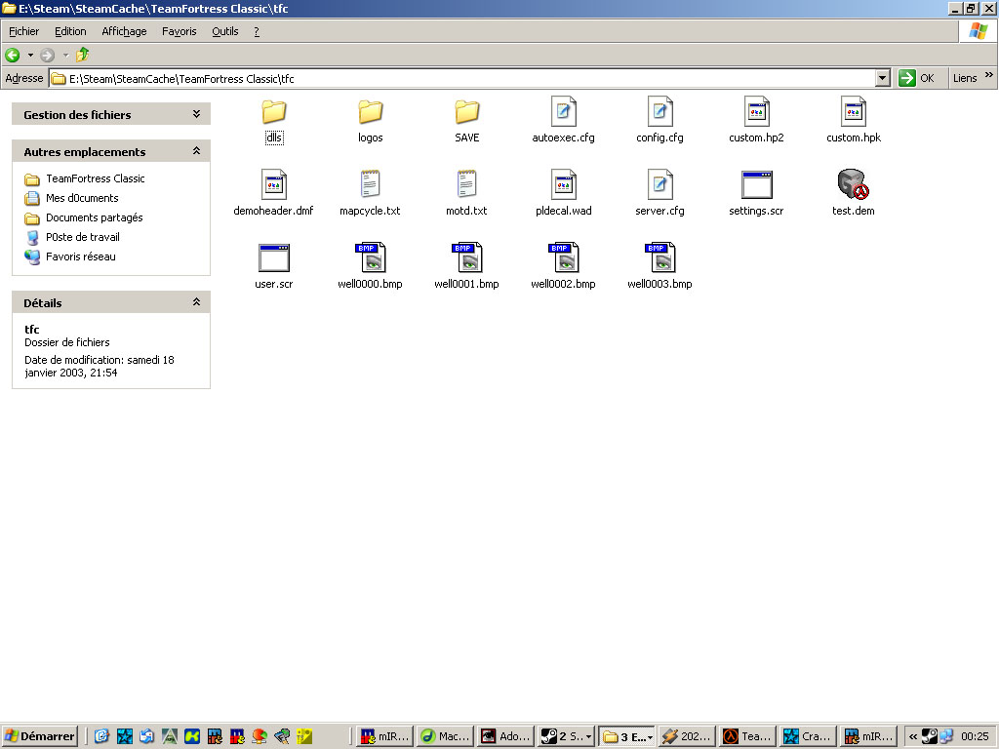Switch to the Cra… taskbar window
Viewport: 999px width, 749px height.
pos(809,736)
